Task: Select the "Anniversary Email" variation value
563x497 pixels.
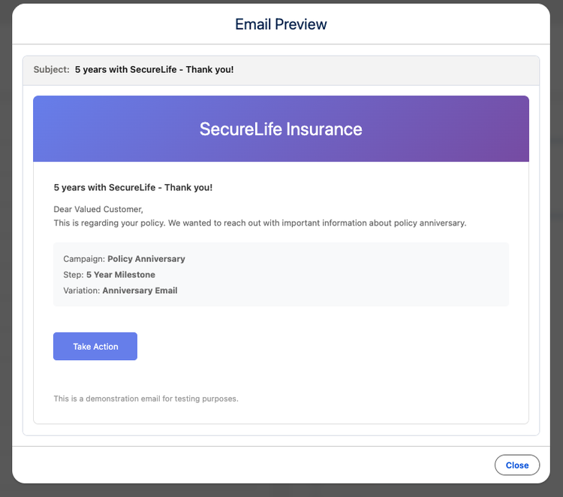Action: coord(140,290)
